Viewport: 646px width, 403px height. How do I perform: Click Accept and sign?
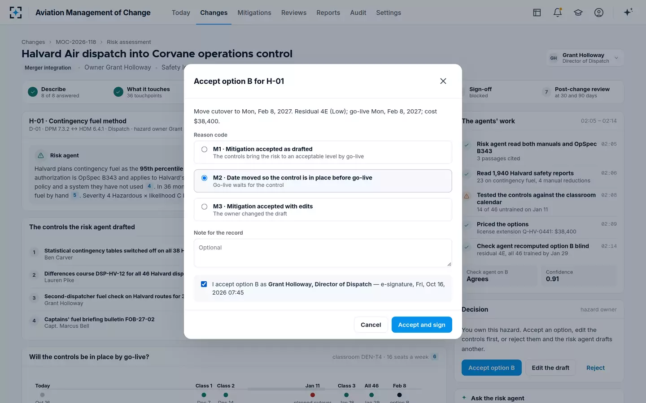(x=422, y=325)
